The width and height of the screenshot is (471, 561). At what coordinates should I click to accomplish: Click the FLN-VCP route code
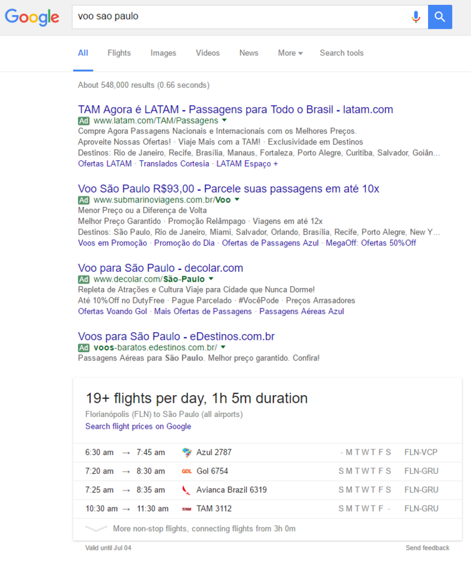pyautogui.click(x=421, y=453)
